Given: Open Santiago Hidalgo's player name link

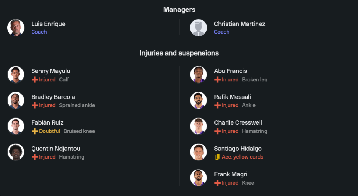Looking at the screenshot, I should pyautogui.click(x=238, y=149).
